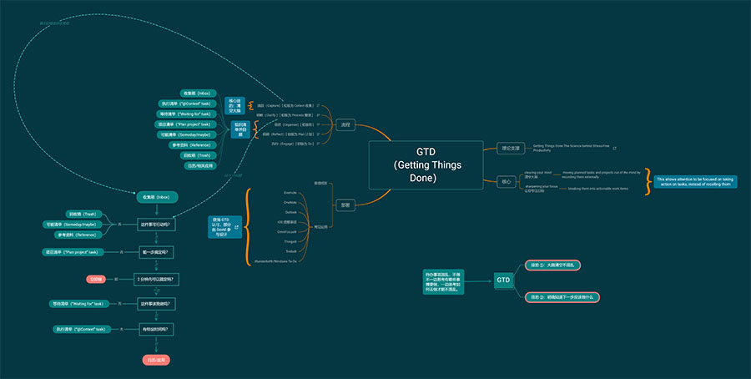The image size is (751, 379).
Task: Select the 2 分钟内可以搞定吗? decision box
Action: (157, 280)
